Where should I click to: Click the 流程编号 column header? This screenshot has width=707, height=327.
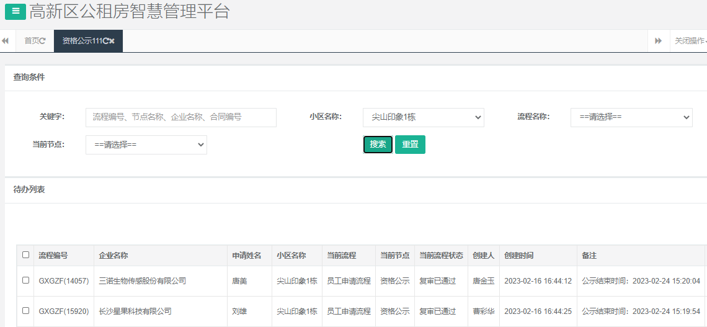[x=53, y=256]
